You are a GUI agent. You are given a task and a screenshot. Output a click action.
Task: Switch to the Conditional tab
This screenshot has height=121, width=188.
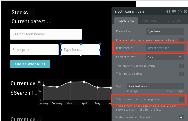pyautogui.click(x=149, y=21)
